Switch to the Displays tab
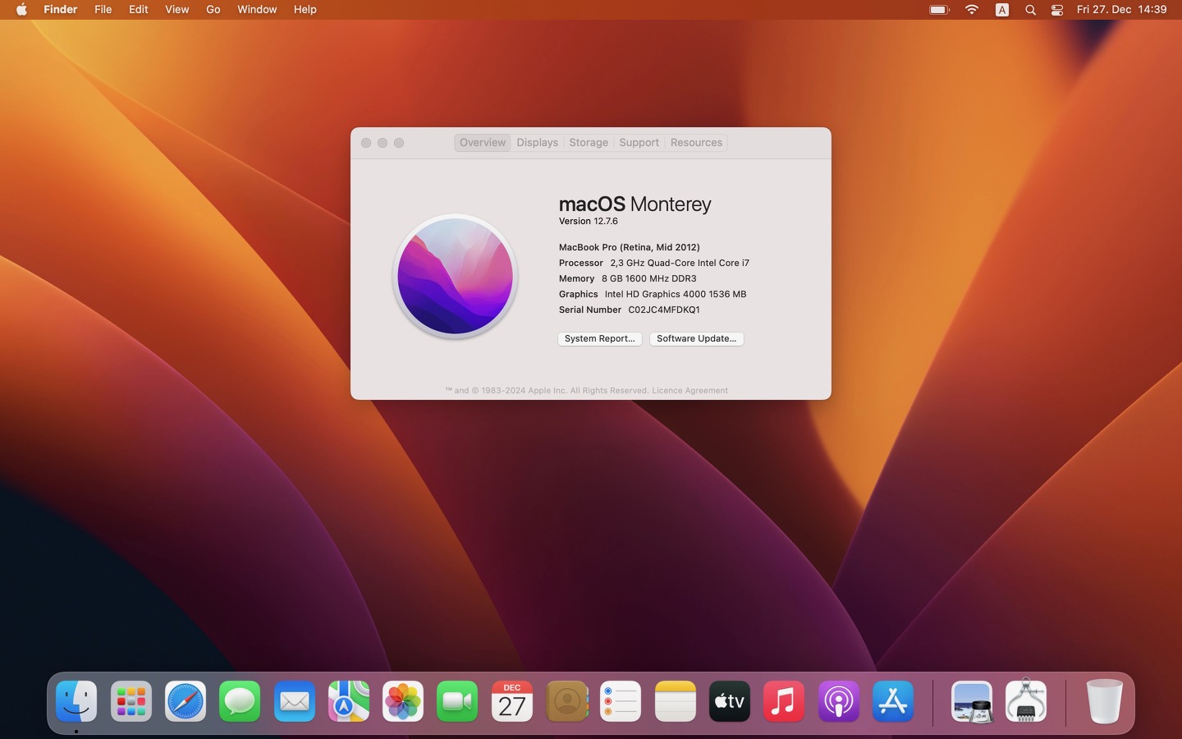 [538, 142]
